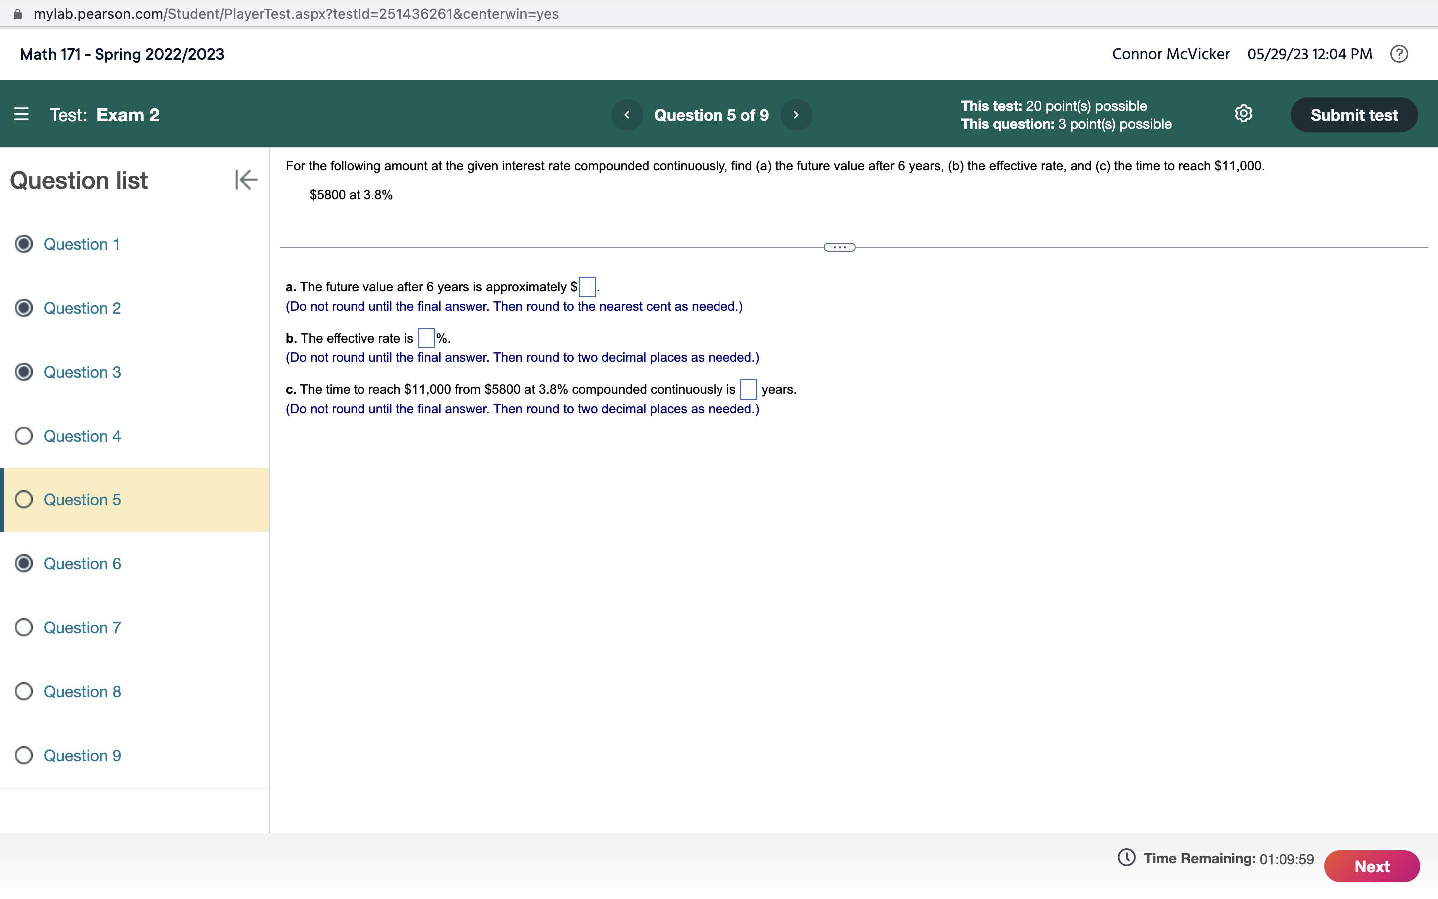Viewport: 1438px width, 899px height.
Task: Select the highlighted Question 5 tab
Action: pyautogui.click(x=82, y=499)
